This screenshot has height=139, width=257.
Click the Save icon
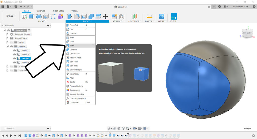tap(16, 7)
